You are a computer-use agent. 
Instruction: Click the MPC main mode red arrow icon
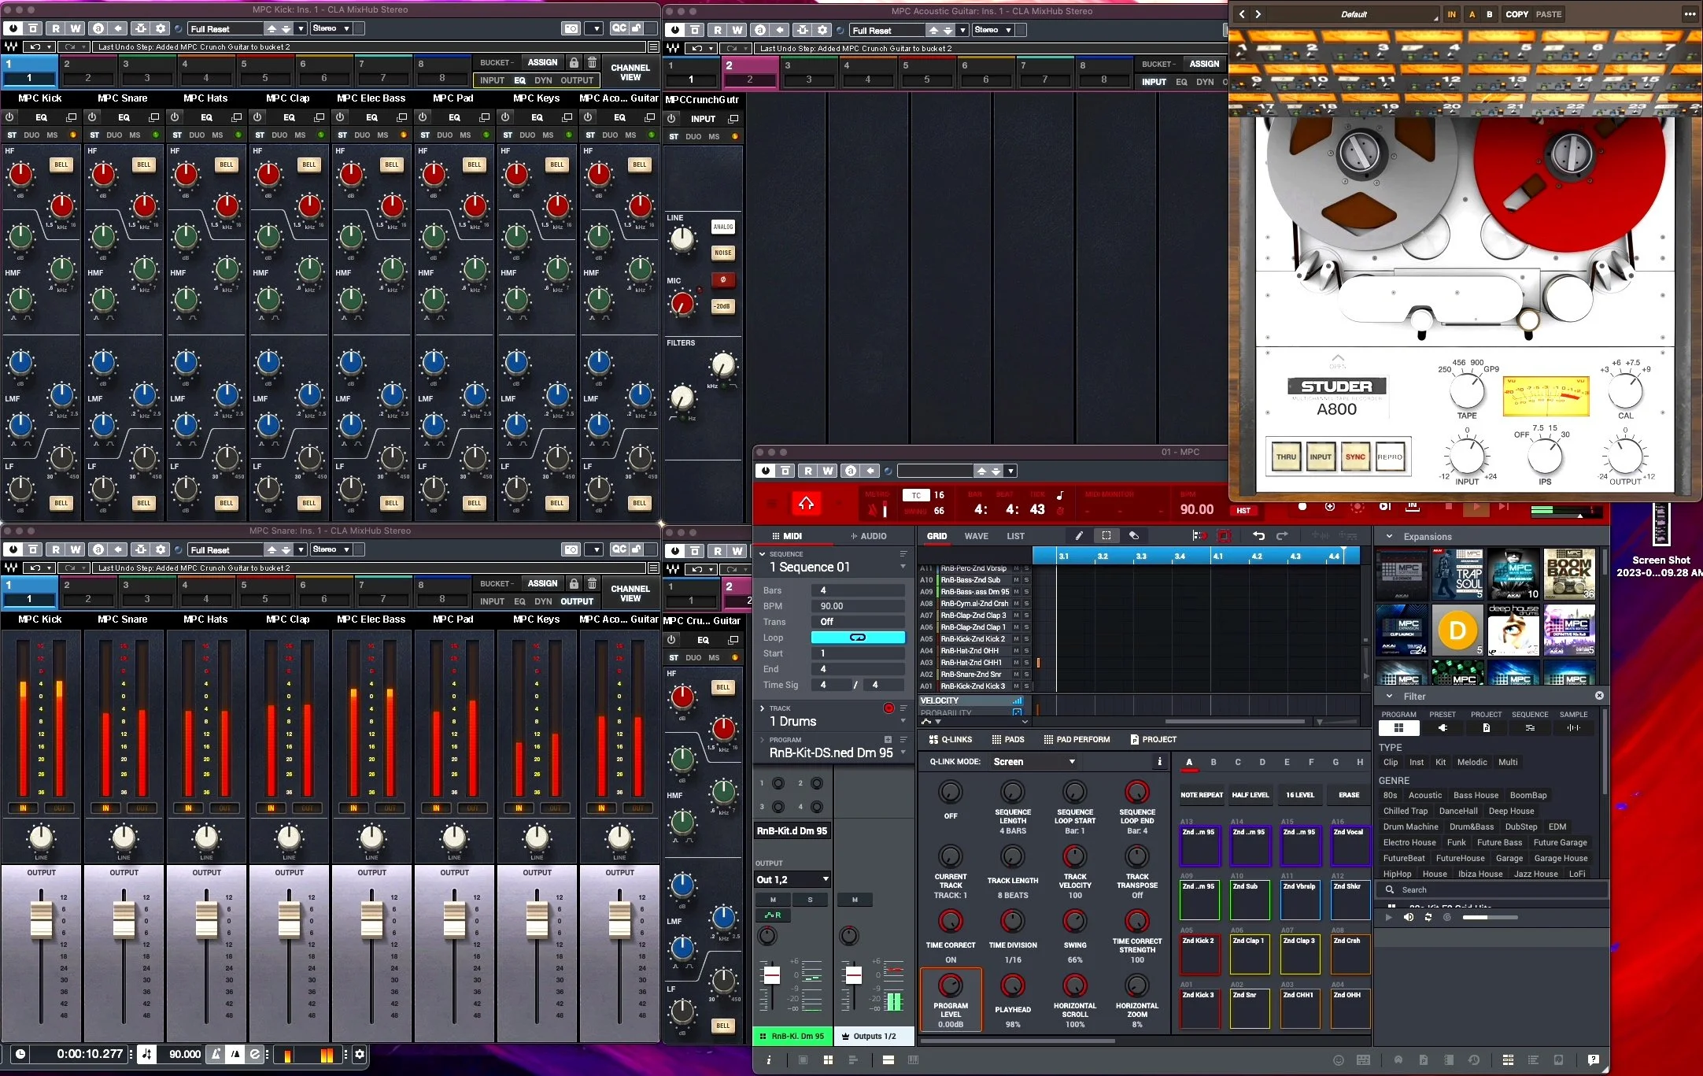pos(806,503)
